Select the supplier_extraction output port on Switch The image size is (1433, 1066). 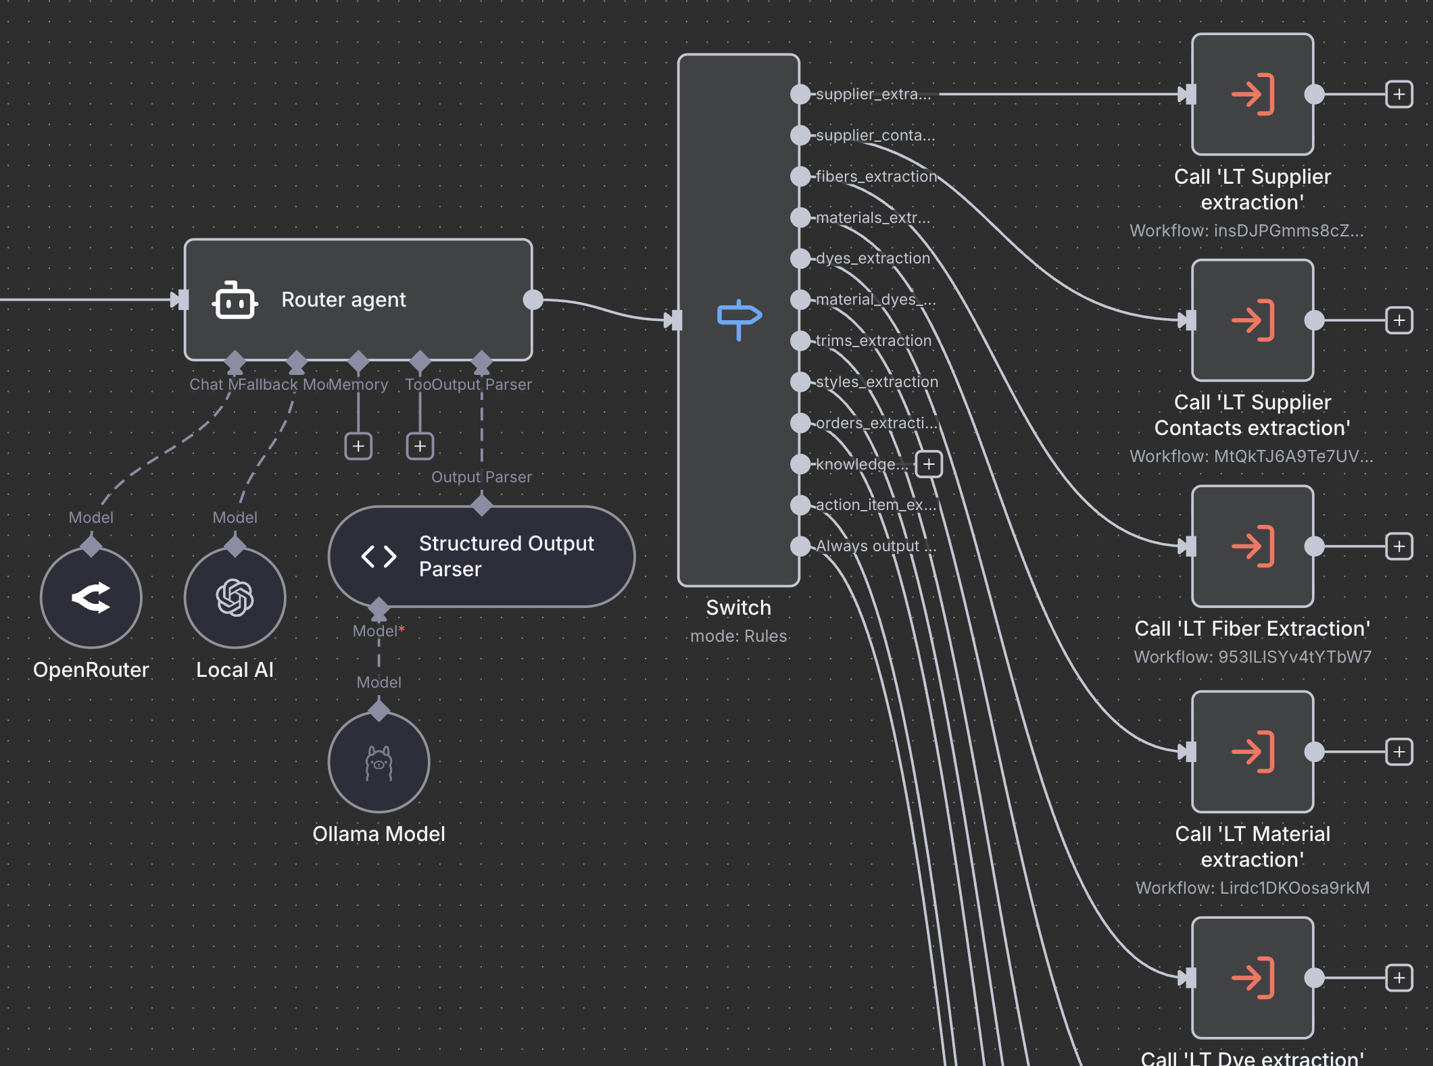(x=800, y=95)
